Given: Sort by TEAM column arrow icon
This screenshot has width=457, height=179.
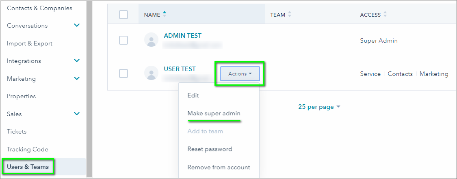Looking at the screenshot, I should (x=290, y=15).
